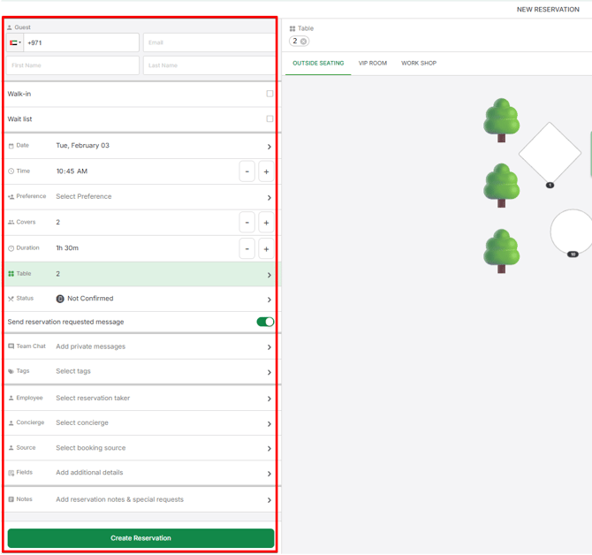Click the top tree on floor plan
This screenshot has height=555, width=592.
[501, 119]
